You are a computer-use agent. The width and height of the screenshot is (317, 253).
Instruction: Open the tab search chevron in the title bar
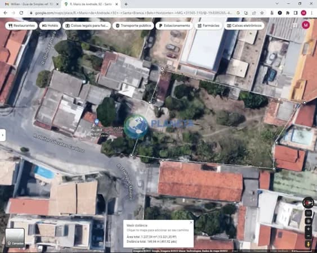pos(277,3)
